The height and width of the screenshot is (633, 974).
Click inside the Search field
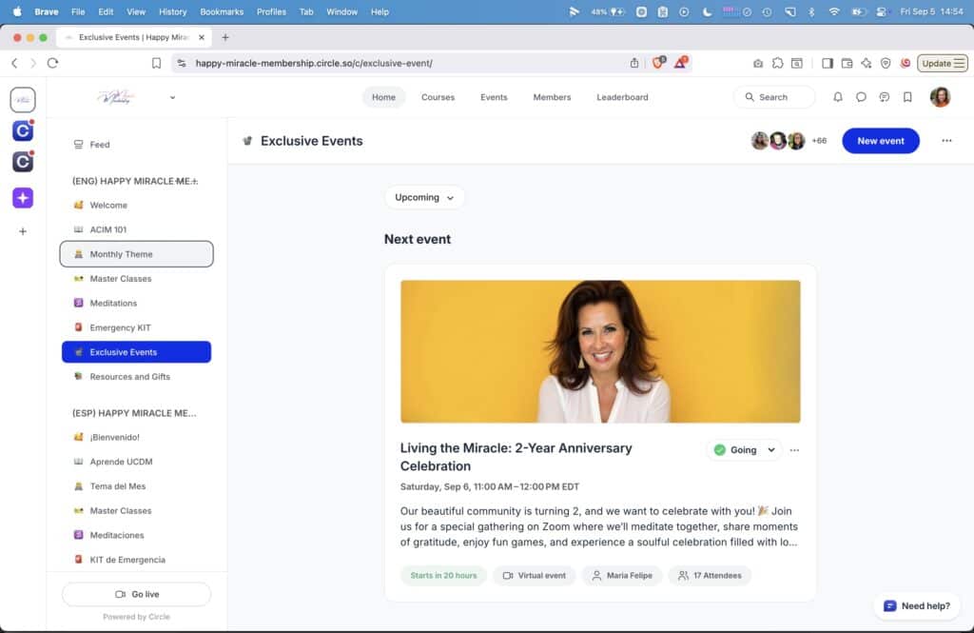(x=774, y=97)
